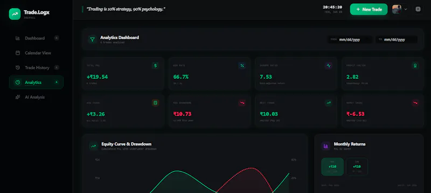The image size is (431, 193).
Task: Open the AI Analysis page
Action: point(36,97)
